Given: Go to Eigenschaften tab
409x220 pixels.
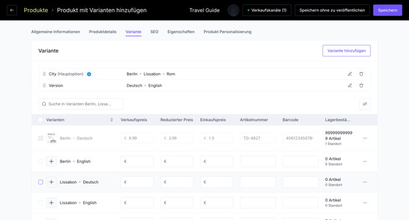Looking at the screenshot, I should (x=181, y=32).
